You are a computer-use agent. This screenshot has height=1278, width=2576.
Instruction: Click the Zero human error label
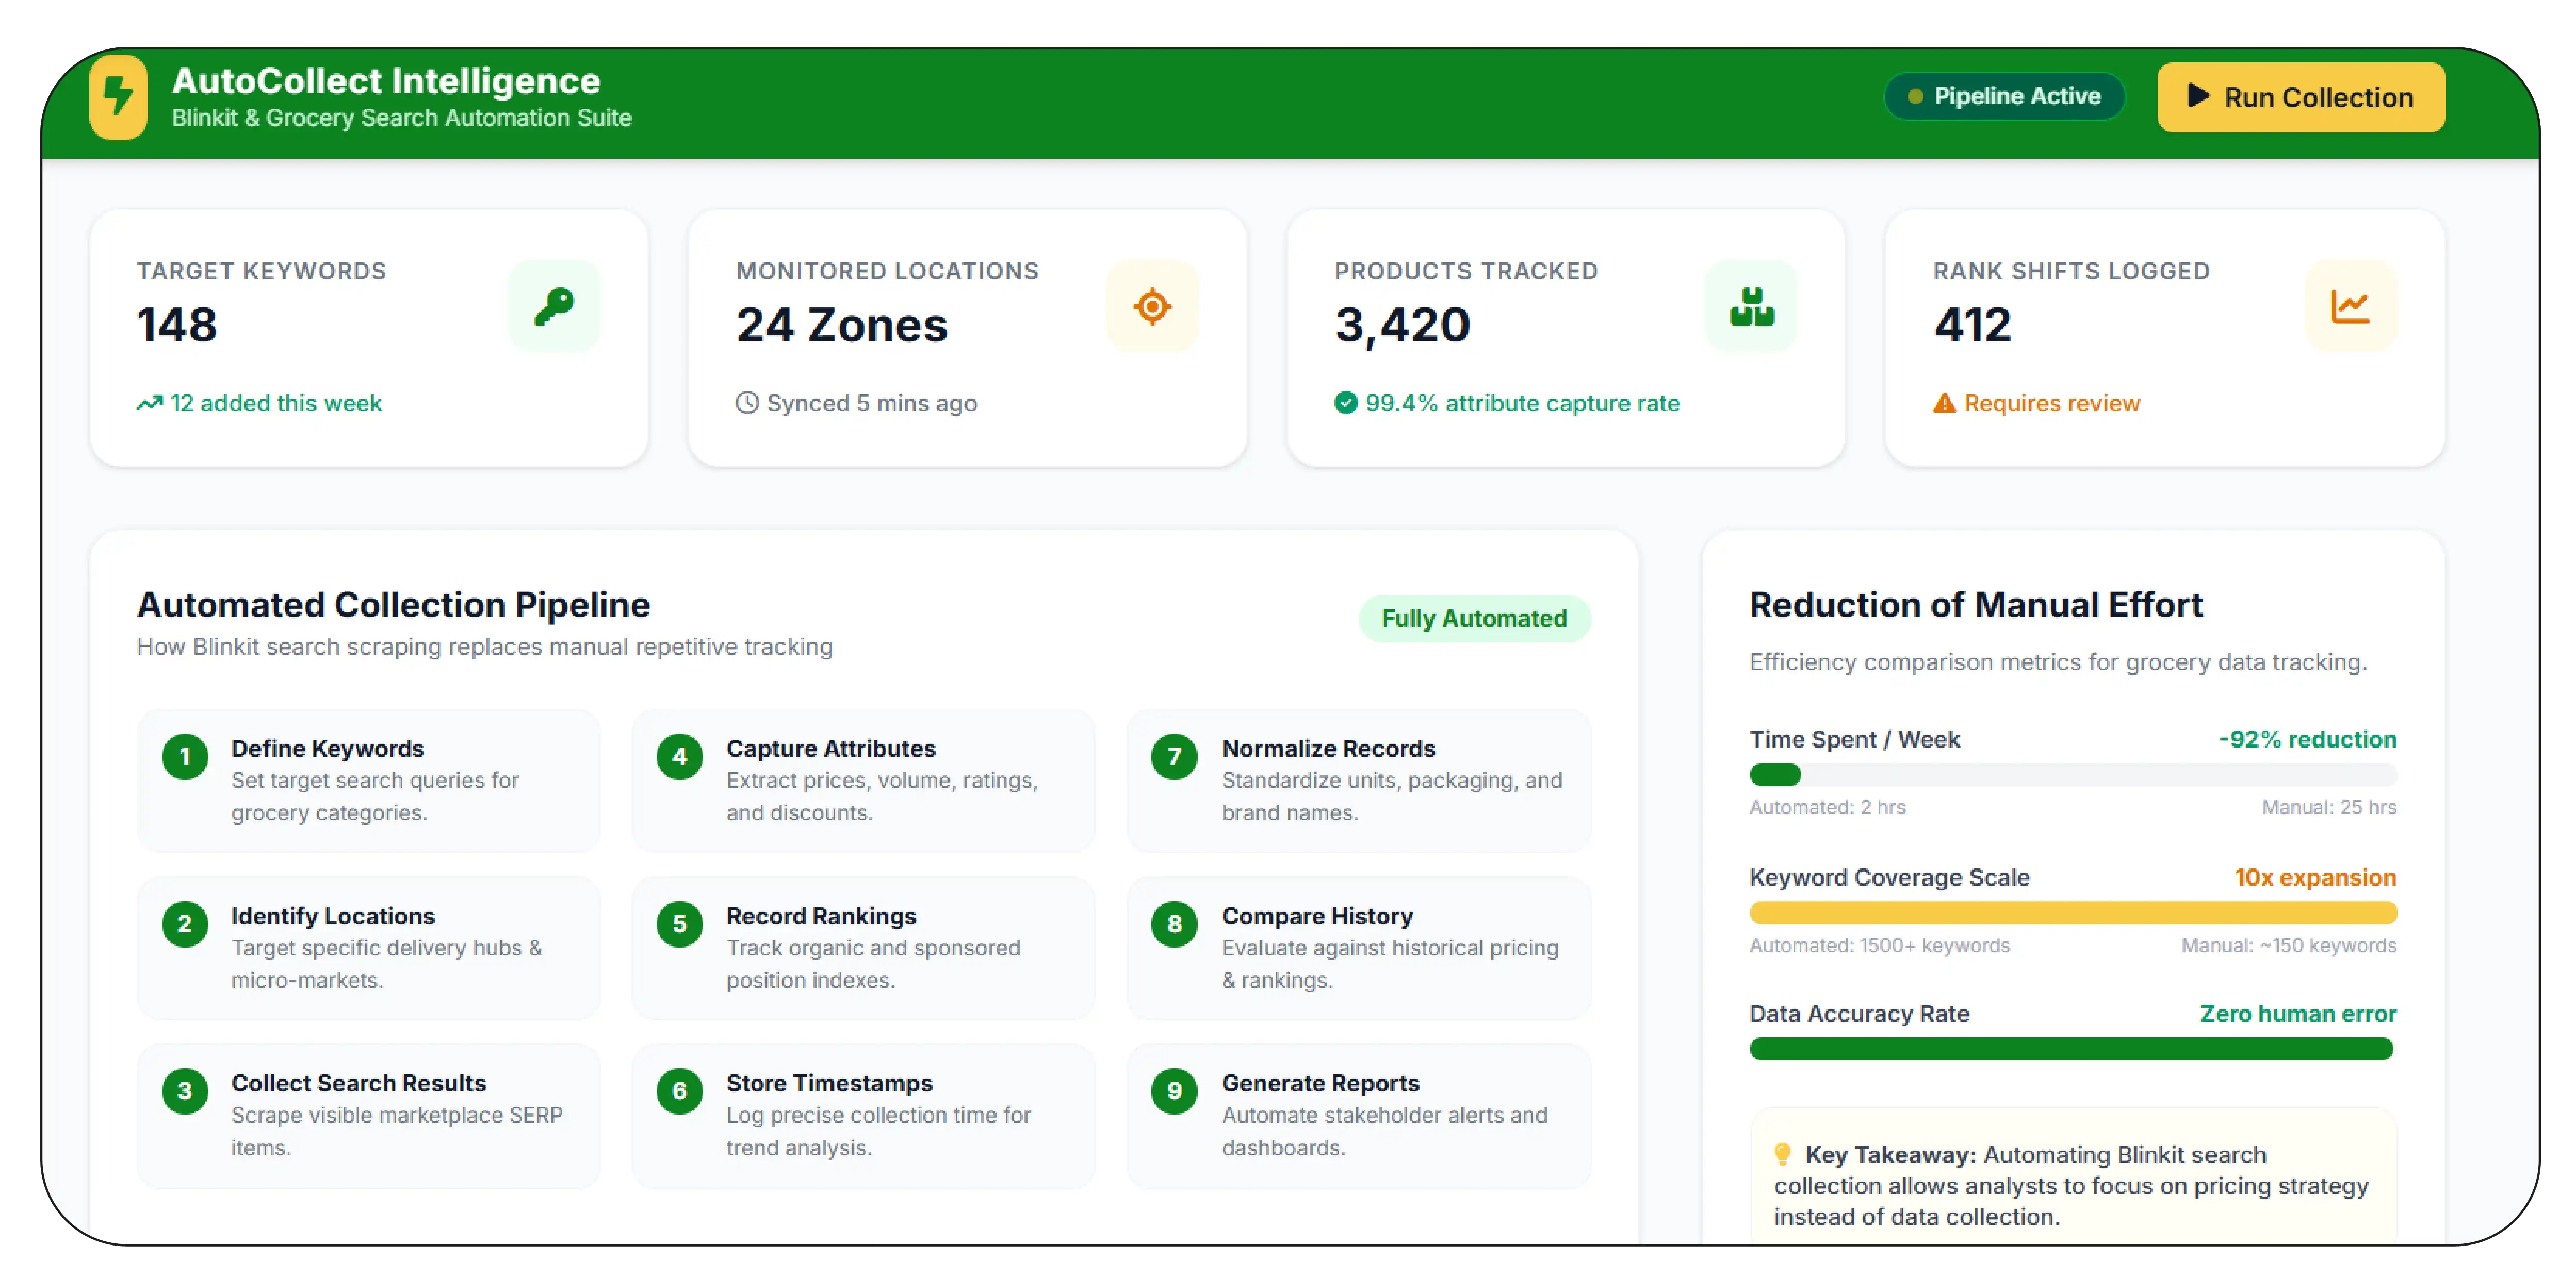[2297, 1014]
